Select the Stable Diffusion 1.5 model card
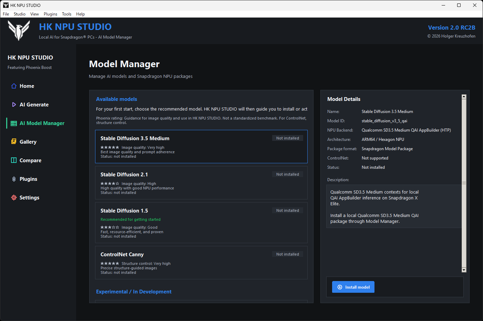The width and height of the screenshot is (483, 321). [201, 222]
